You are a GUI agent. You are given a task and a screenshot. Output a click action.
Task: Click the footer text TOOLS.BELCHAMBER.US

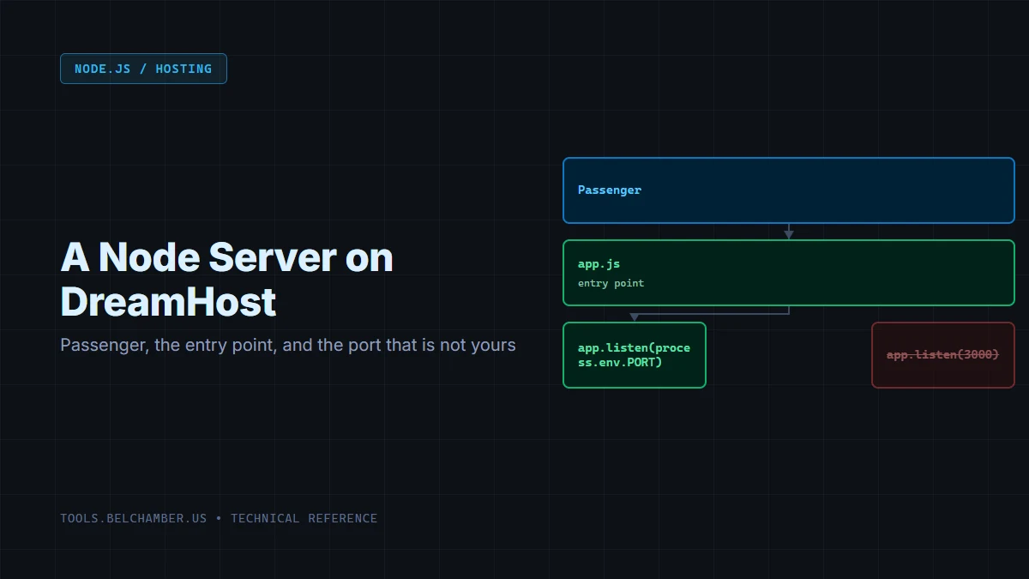coord(134,518)
